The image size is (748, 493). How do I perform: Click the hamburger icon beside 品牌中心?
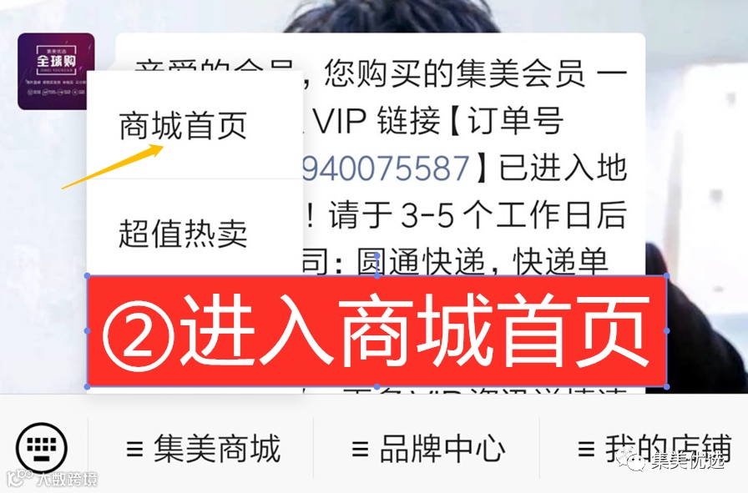360,449
